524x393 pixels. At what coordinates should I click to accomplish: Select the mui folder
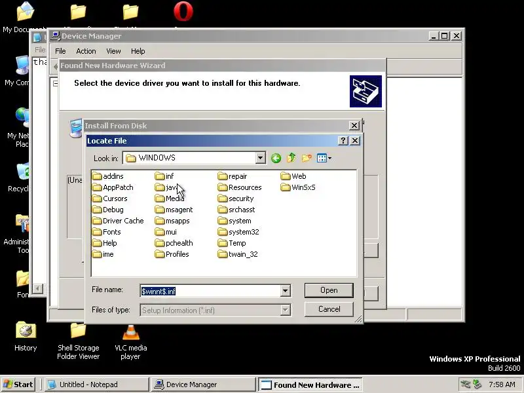(x=166, y=232)
